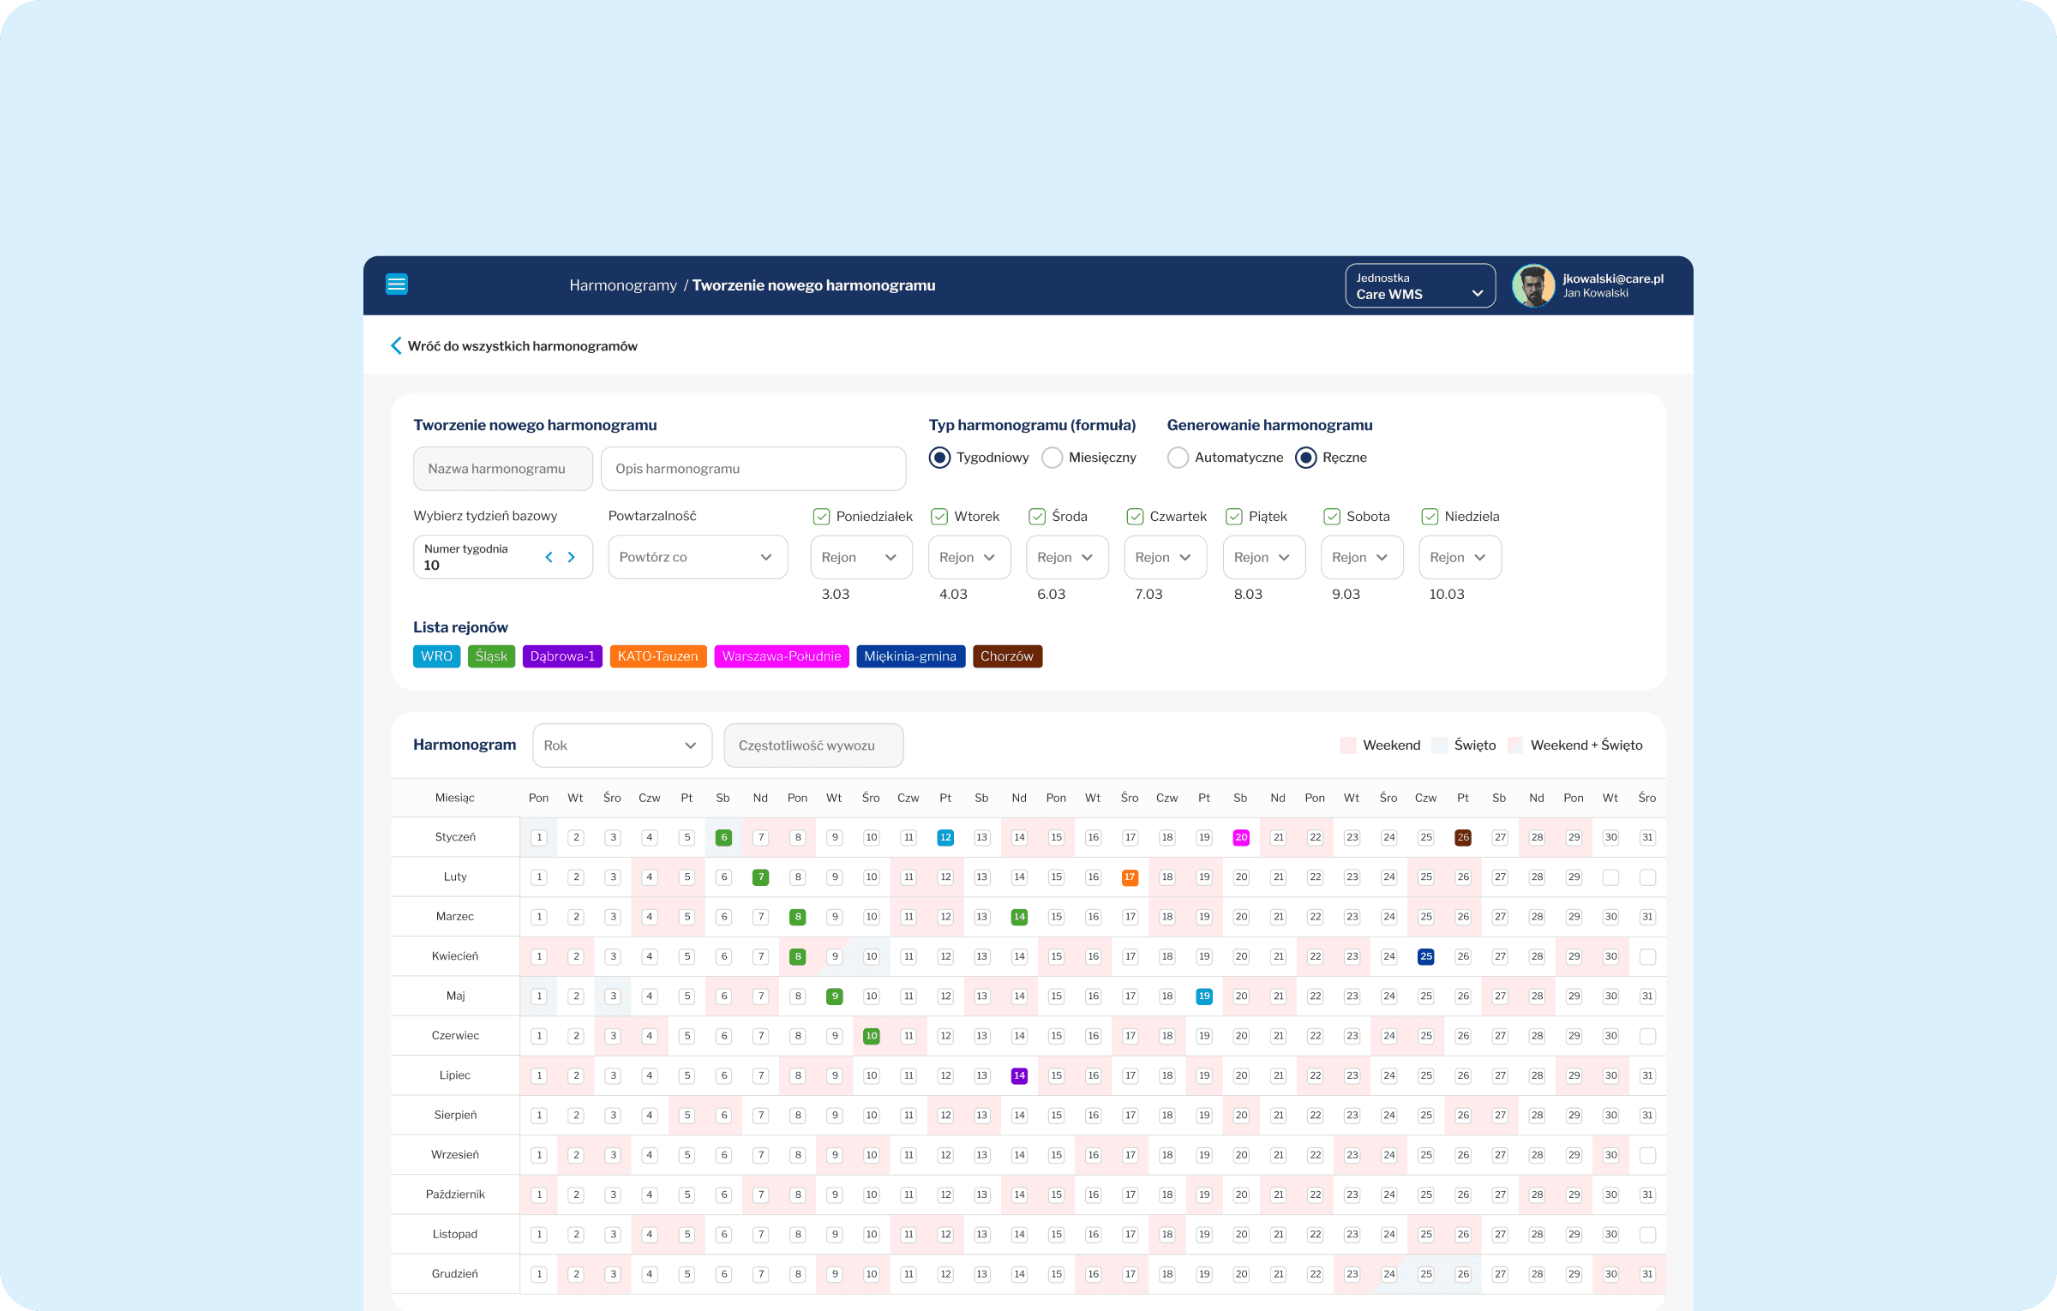Viewport: 2057px width, 1311px height.
Task: Click the Nazwa harmonogramu input field
Action: (x=502, y=469)
